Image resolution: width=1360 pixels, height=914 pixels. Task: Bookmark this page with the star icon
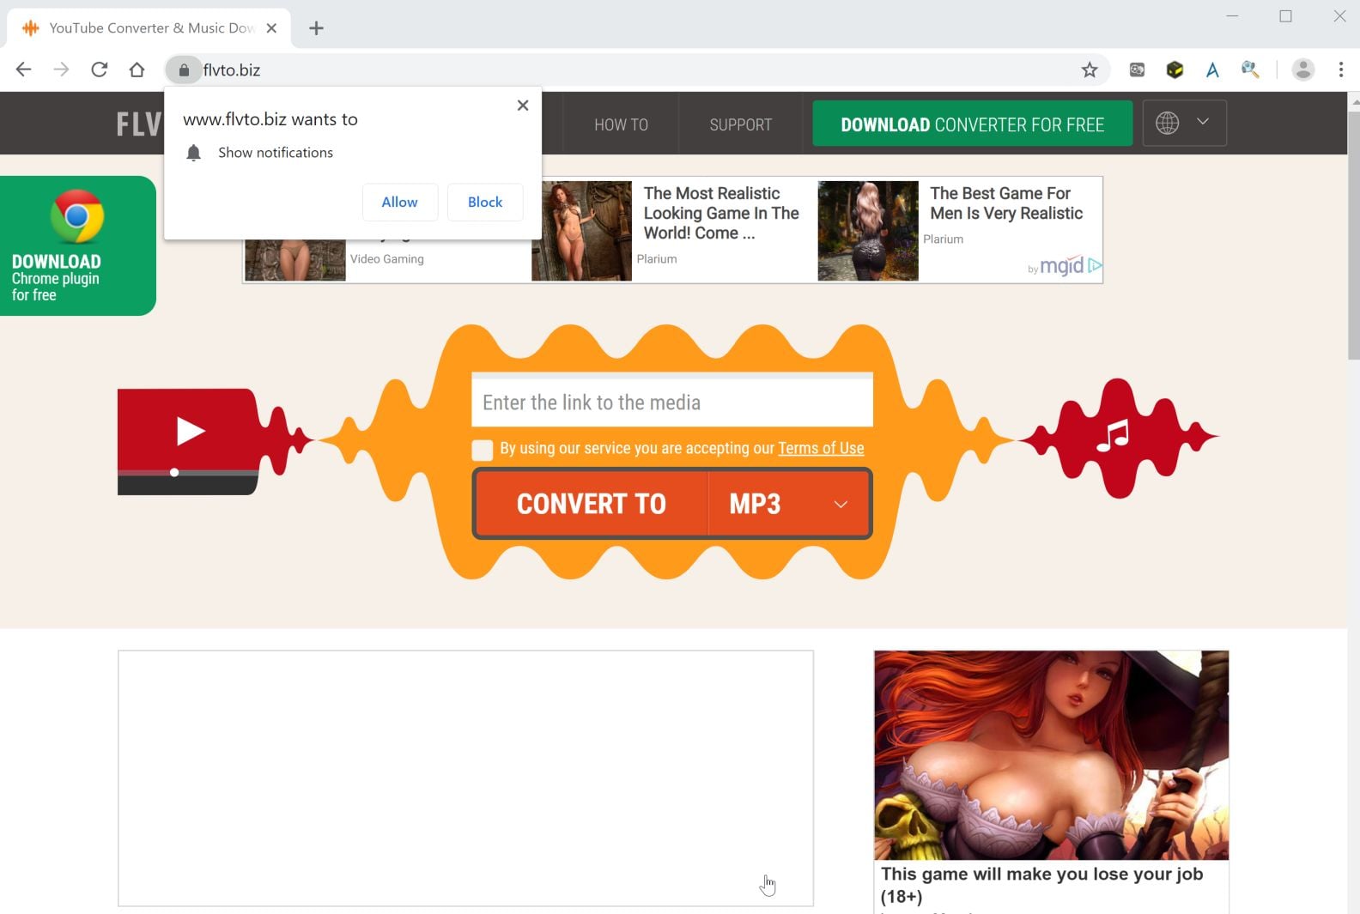click(1090, 70)
